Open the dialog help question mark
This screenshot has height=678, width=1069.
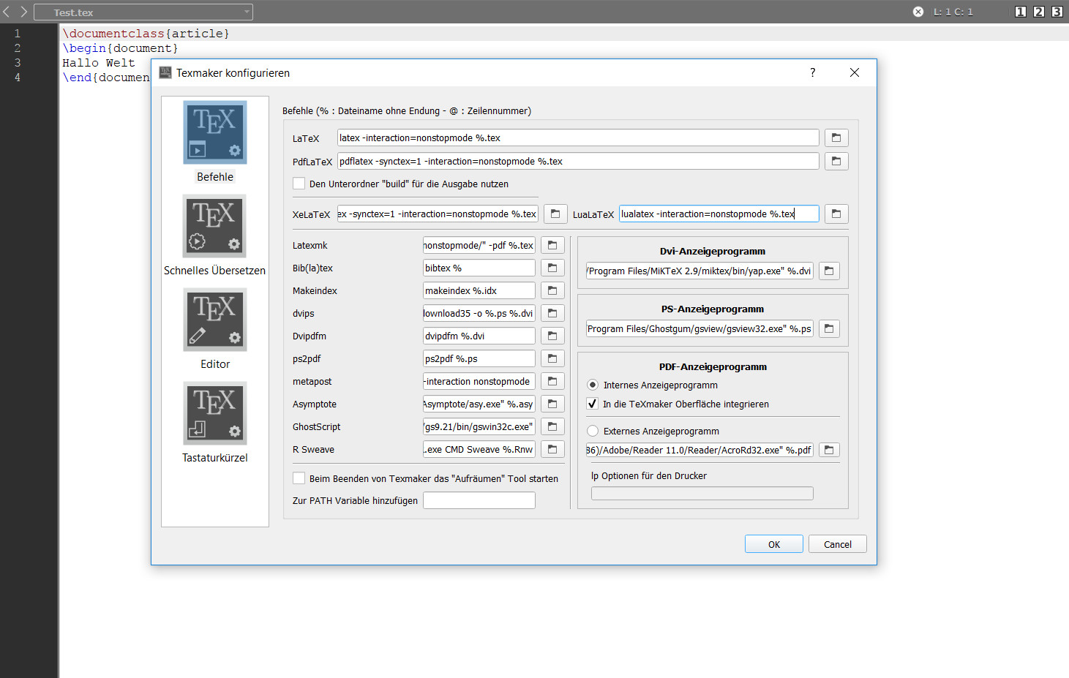[x=812, y=72]
